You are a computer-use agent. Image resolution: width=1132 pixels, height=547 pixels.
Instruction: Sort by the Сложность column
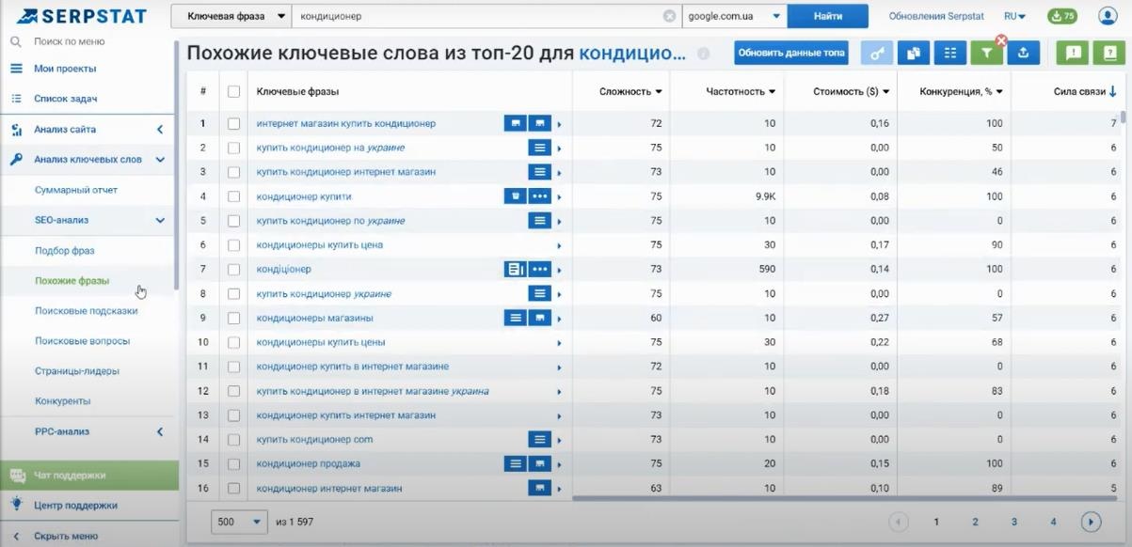coord(630,92)
